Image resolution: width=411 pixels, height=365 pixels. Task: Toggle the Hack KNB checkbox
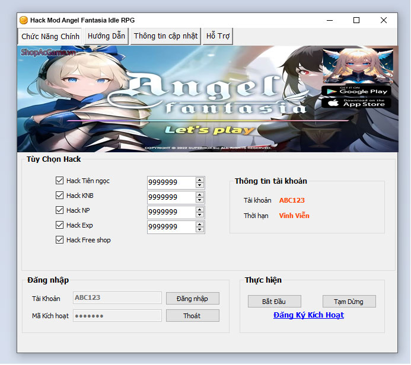pos(59,196)
